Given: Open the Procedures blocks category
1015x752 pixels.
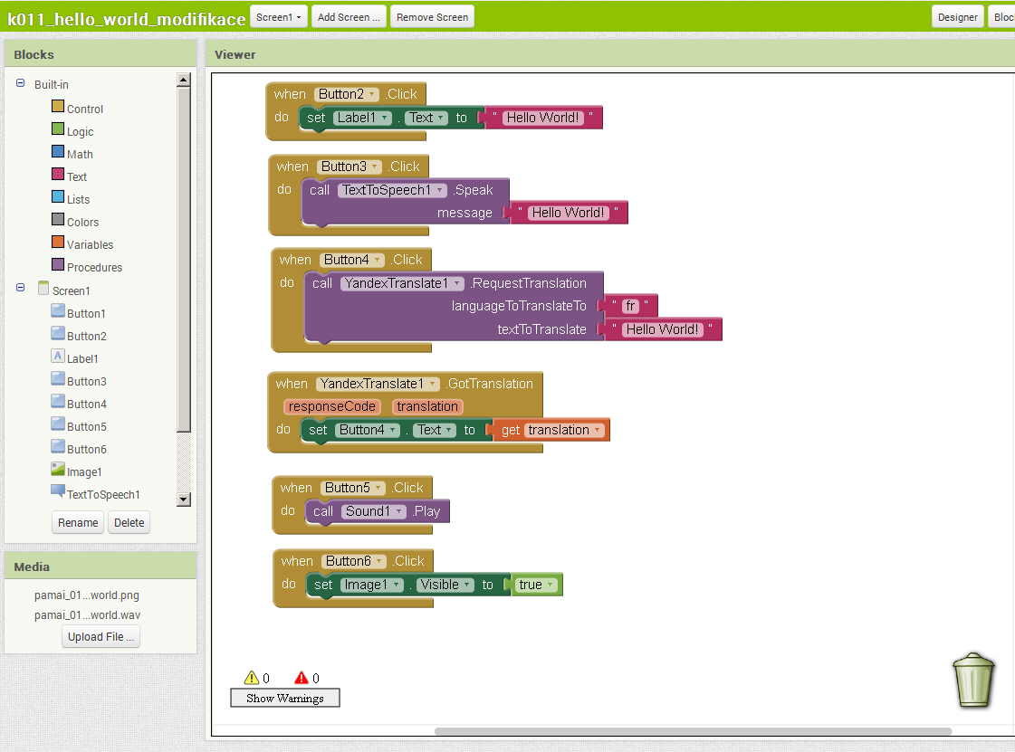Looking at the screenshot, I should pyautogui.click(x=94, y=267).
